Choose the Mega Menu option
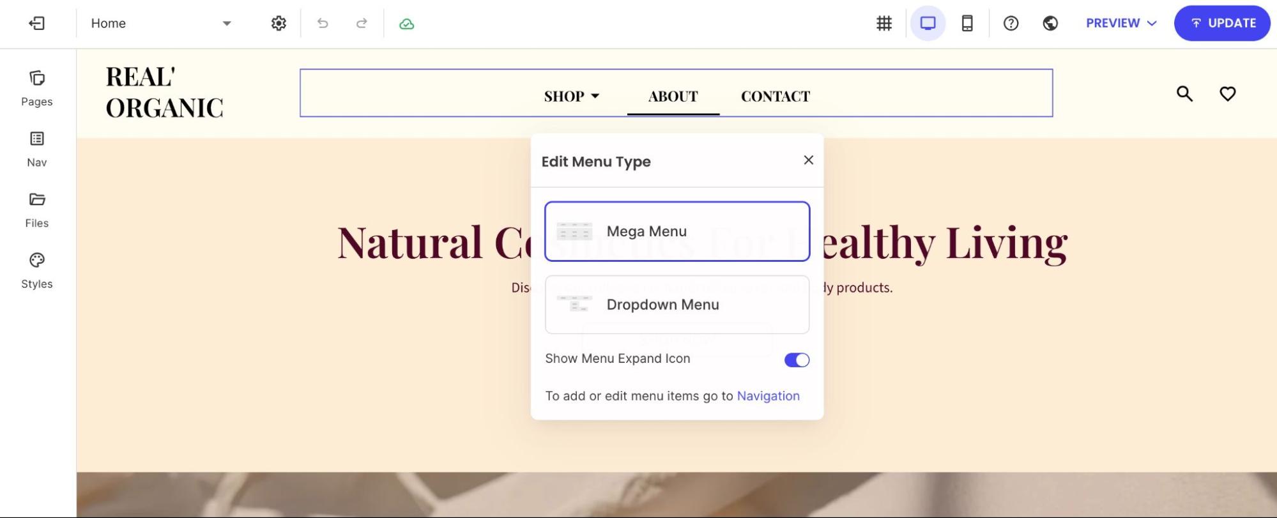The width and height of the screenshot is (1277, 518). click(x=677, y=231)
